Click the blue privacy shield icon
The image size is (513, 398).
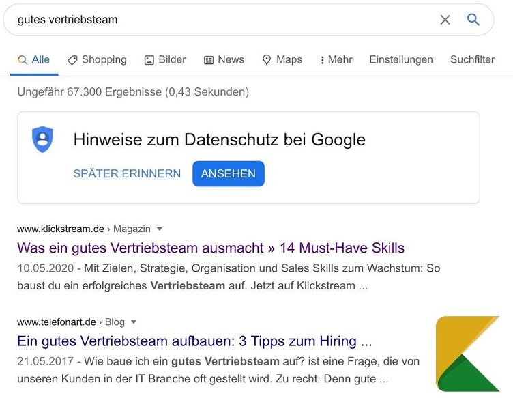(x=42, y=139)
